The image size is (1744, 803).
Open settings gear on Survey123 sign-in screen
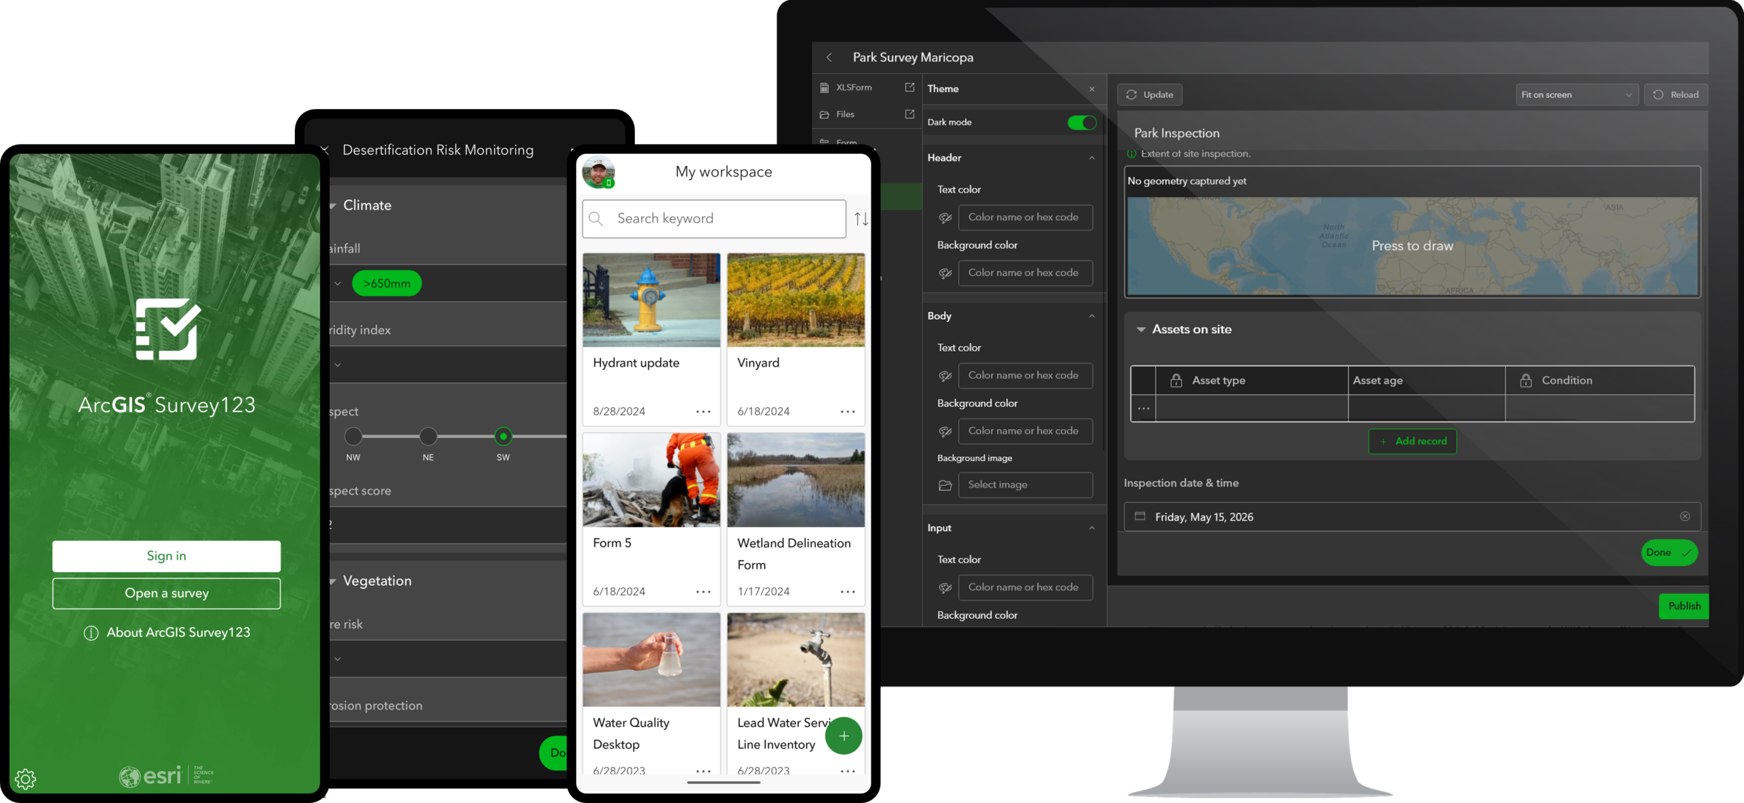pos(25,778)
